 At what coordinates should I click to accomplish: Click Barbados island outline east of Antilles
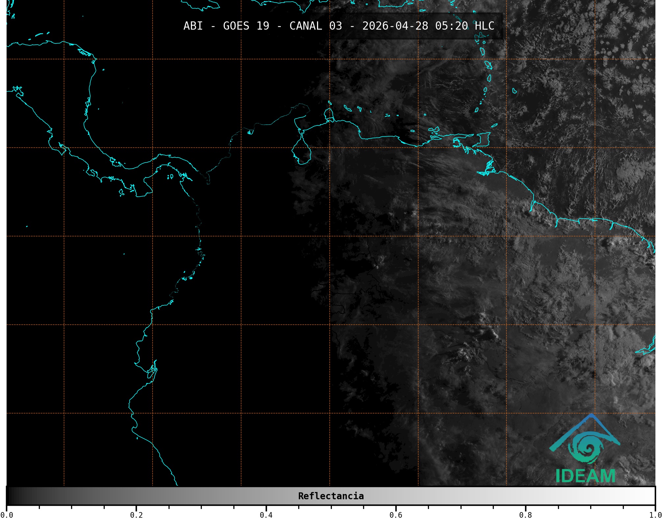coord(514,91)
